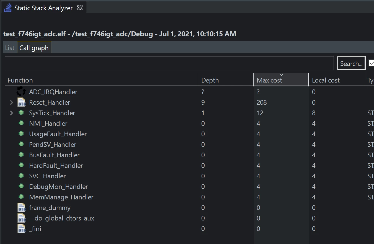
Task: Click inside the function search field
Action: point(169,63)
